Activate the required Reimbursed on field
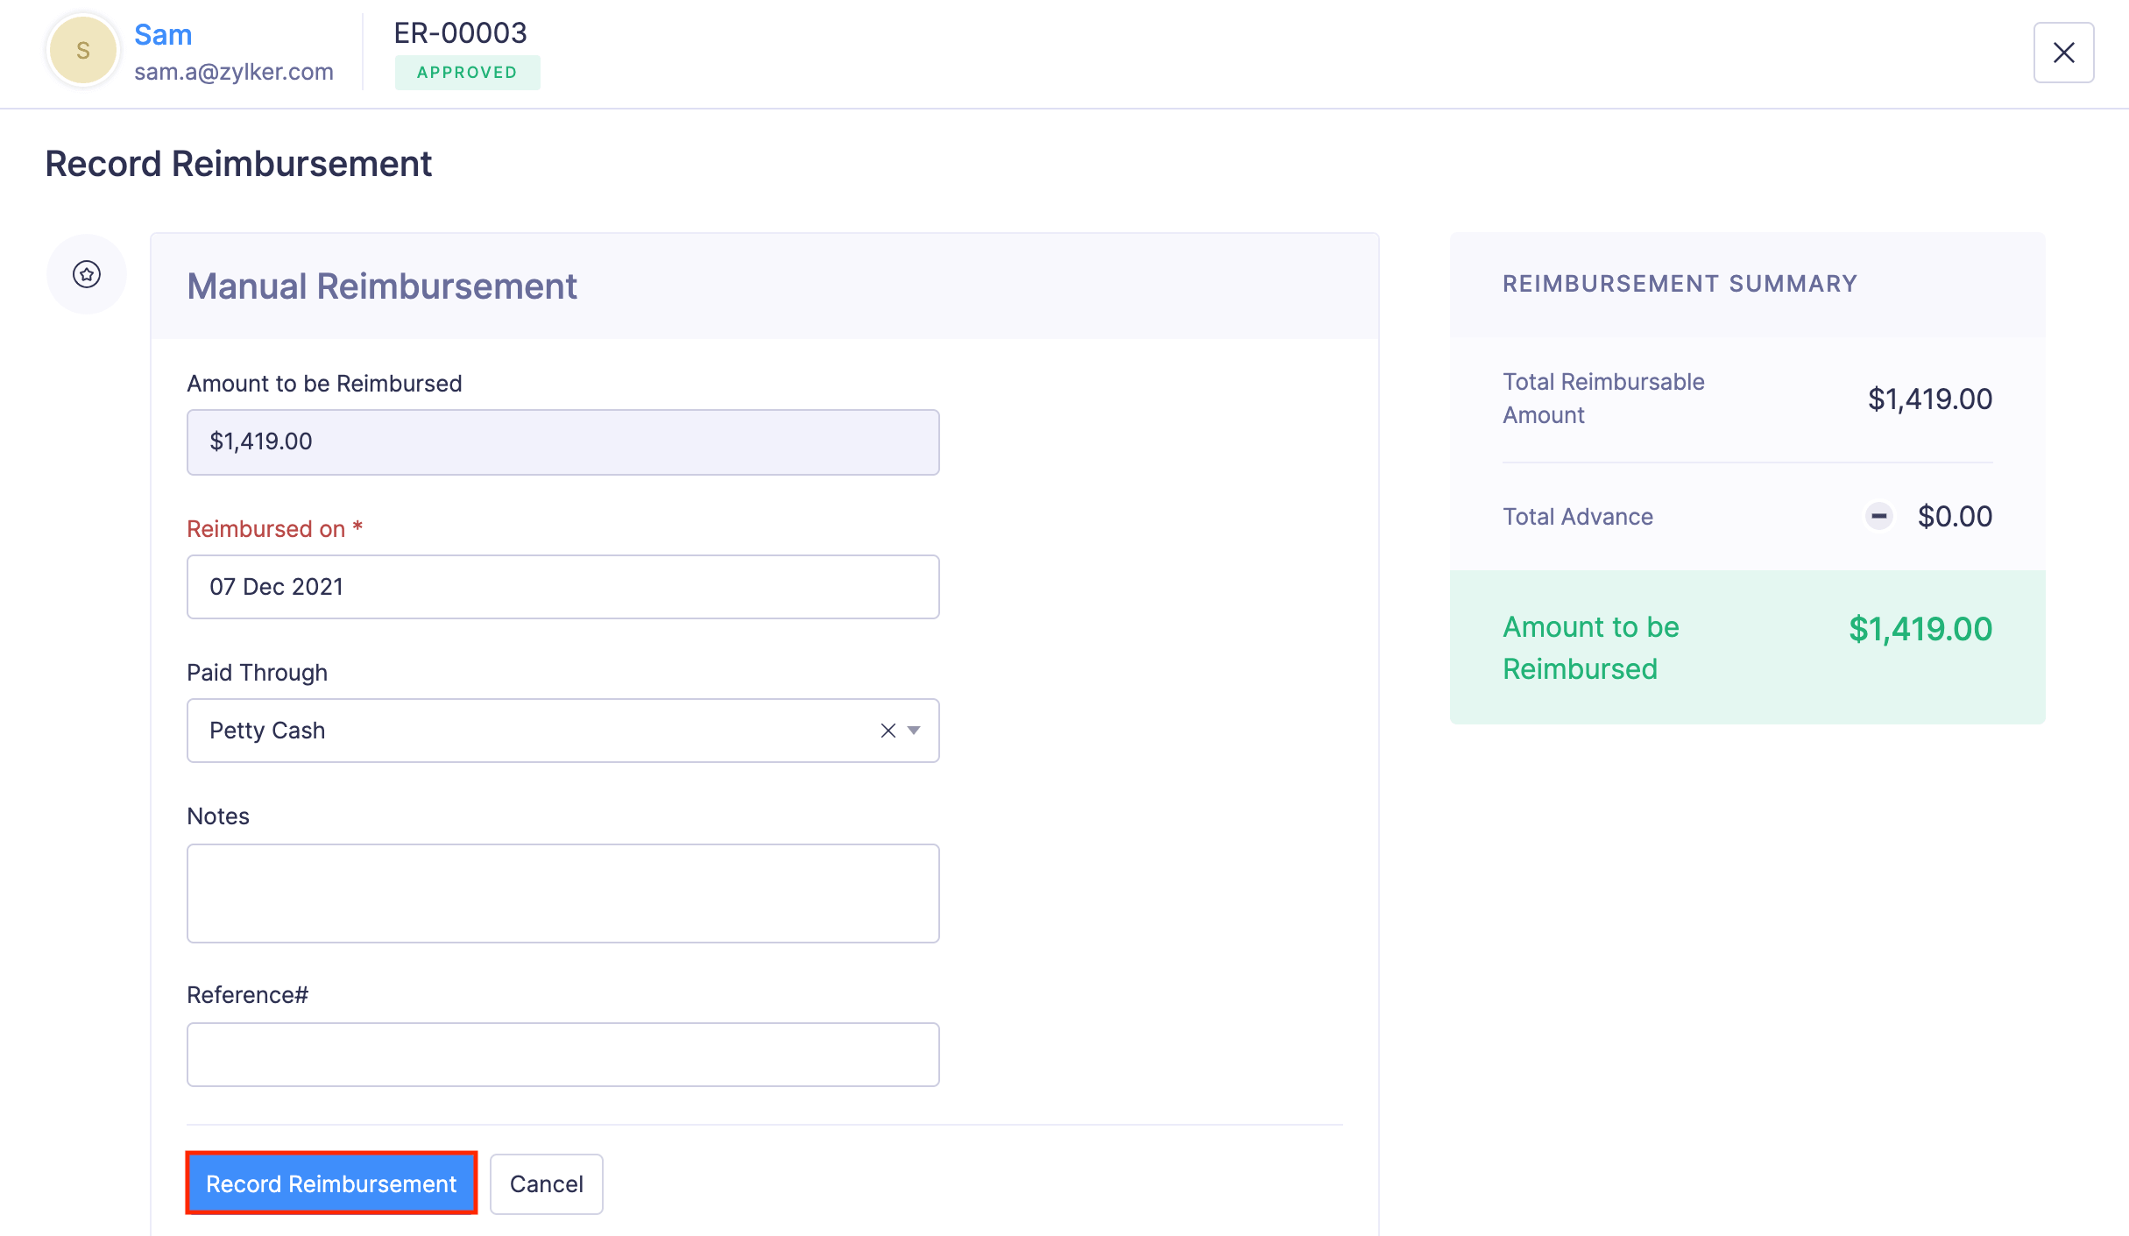 pyautogui.click(x=563, y=587)
